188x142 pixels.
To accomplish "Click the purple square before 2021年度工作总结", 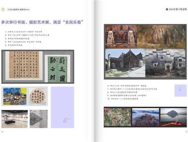I will click(x=167, y=9).
